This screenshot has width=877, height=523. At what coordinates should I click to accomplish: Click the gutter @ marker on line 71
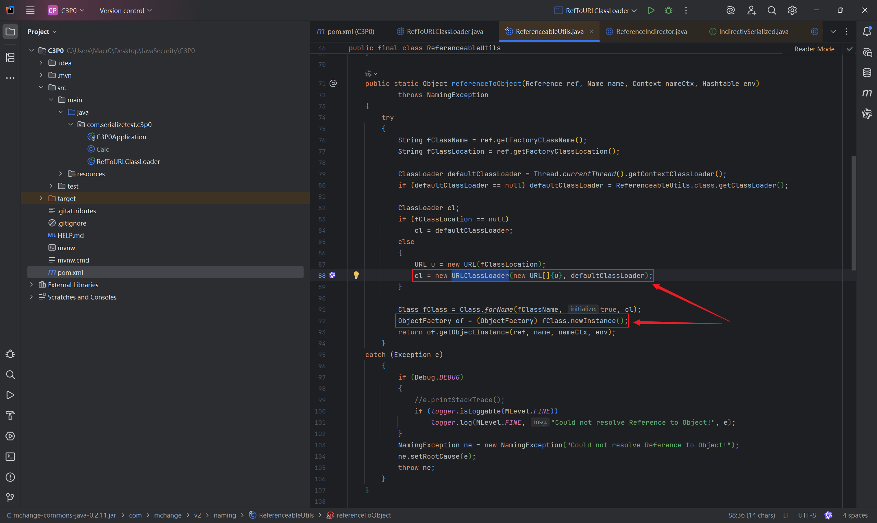coord(333,84)
